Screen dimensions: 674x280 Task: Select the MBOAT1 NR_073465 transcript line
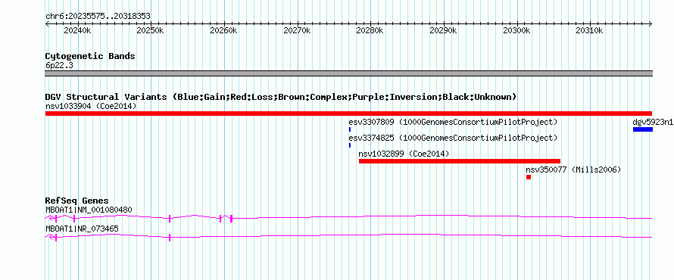pos(348,237)
